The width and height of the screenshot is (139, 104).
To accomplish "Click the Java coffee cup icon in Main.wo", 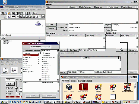I will point(38,23).
